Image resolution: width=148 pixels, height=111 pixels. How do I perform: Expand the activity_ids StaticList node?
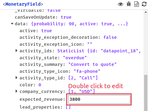[x=17, y=51]
